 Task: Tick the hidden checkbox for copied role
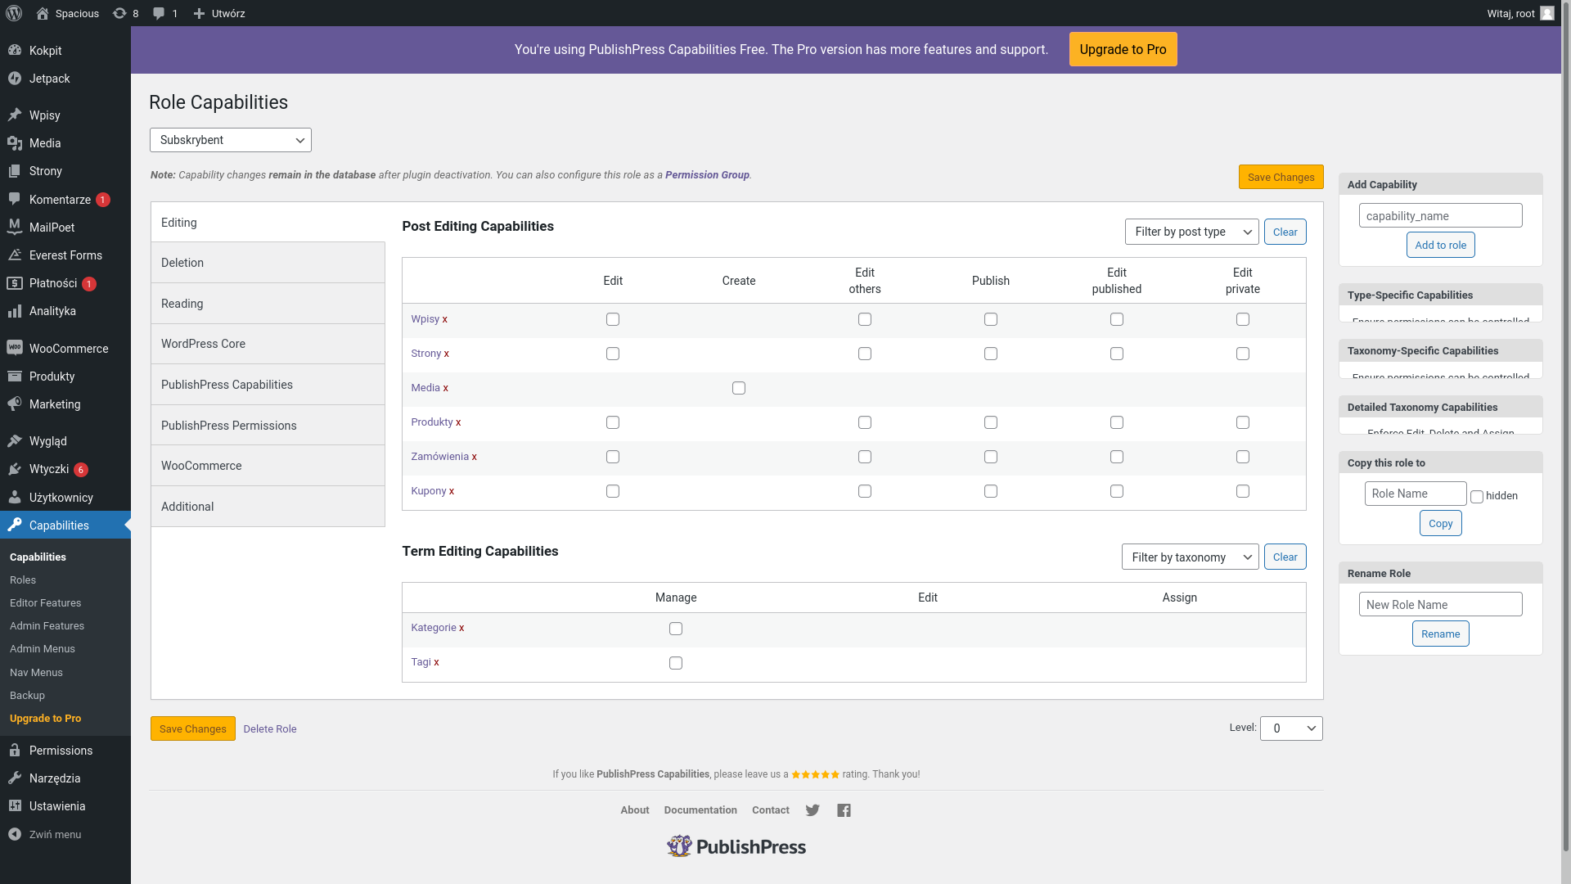point(1477,497)
